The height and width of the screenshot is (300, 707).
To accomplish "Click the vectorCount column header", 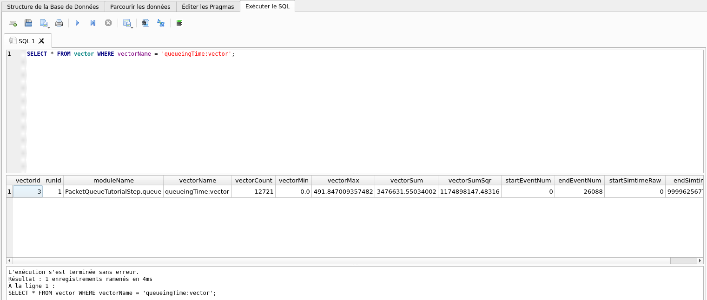I will coord(253,180).
